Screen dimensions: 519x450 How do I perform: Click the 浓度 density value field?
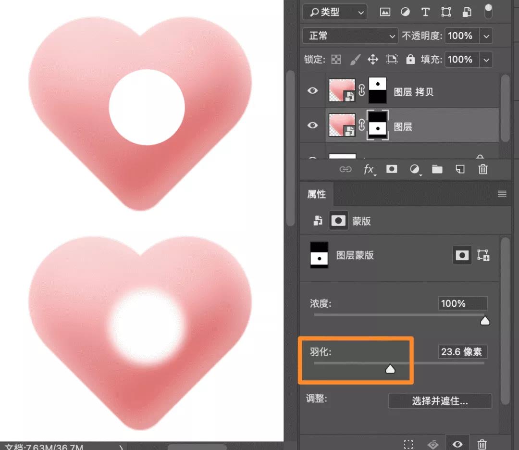463,304
